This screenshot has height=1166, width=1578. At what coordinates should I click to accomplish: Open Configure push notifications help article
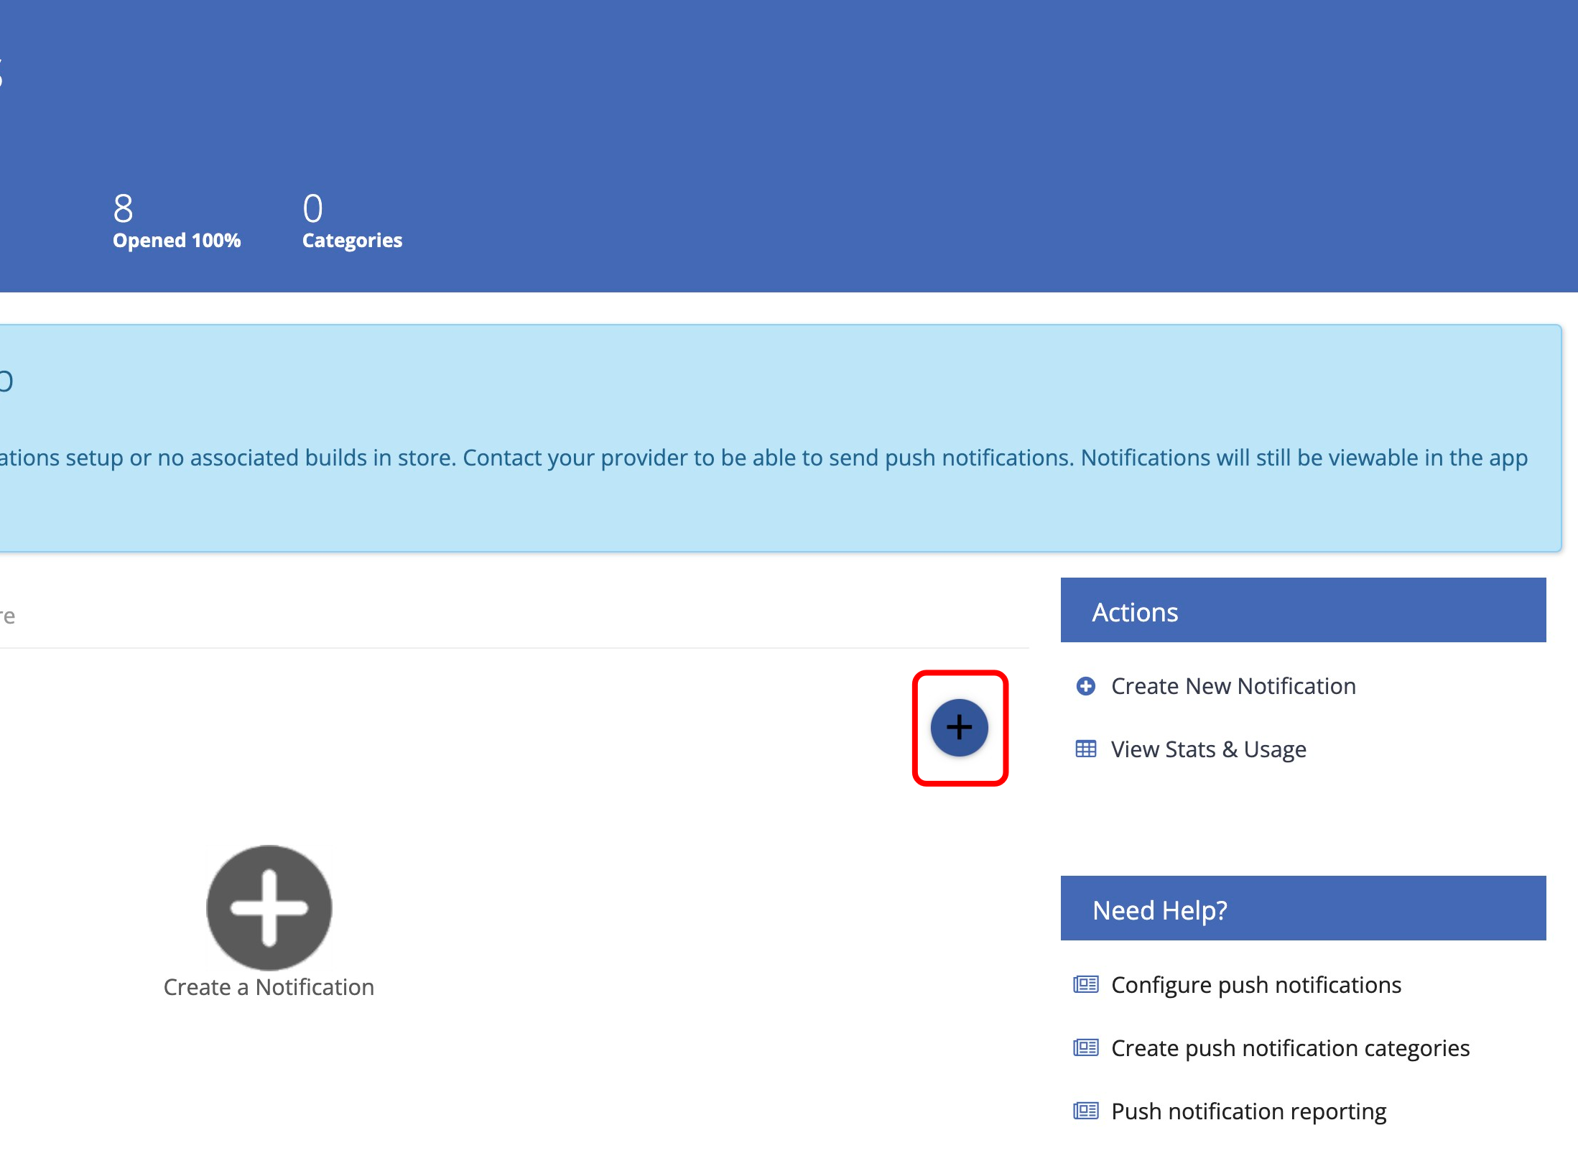[1256, 985]
